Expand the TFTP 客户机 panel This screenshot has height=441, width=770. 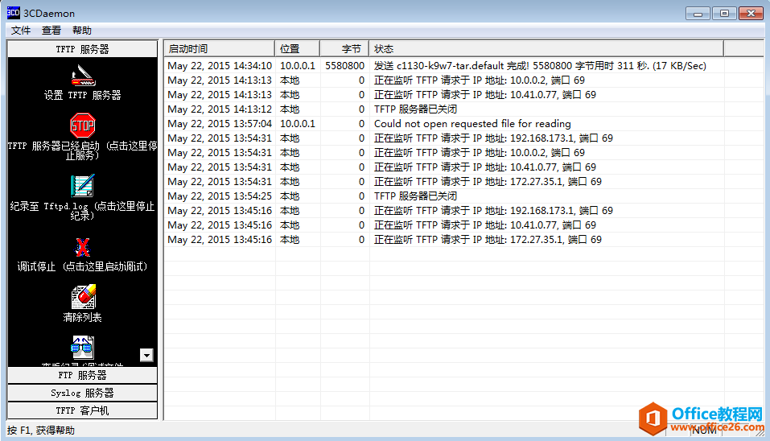82,410
